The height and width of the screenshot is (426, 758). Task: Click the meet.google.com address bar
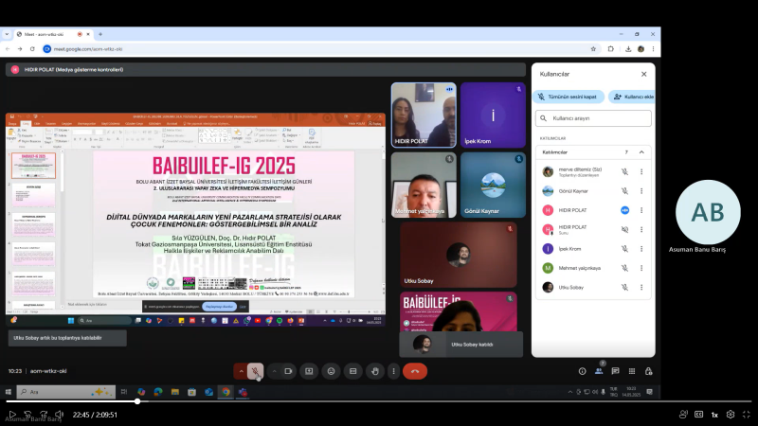point(319,49)
